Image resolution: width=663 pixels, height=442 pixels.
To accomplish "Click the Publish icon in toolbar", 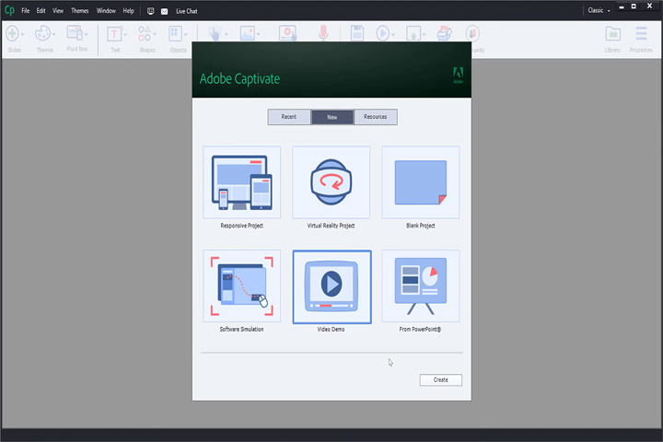I will (x=413, y=33).
